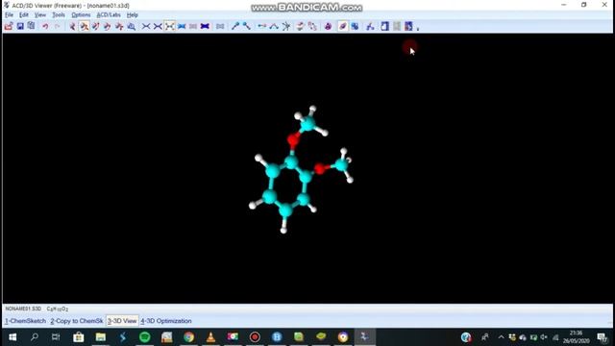The height and width of the screenshot is (346, 615).
Task: Select the 3-3D View button
Action: point(122,321)
